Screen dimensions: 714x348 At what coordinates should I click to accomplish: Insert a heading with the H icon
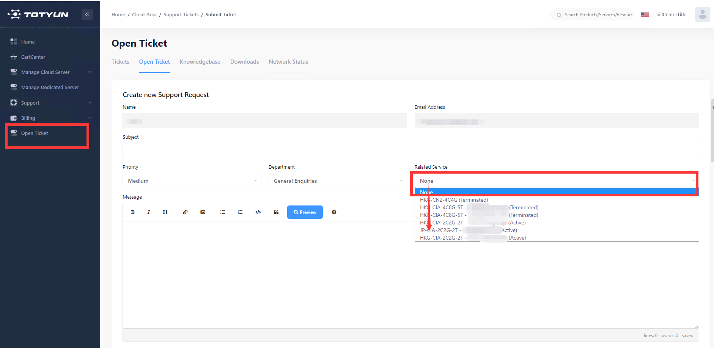click(x=165, y=212)
